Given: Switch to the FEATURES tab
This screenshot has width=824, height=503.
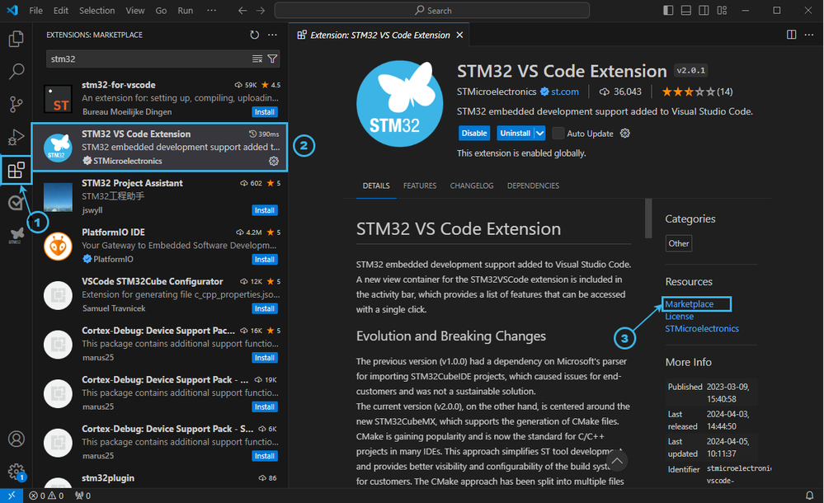Looking at the screenshot, I should pos(420,186).
